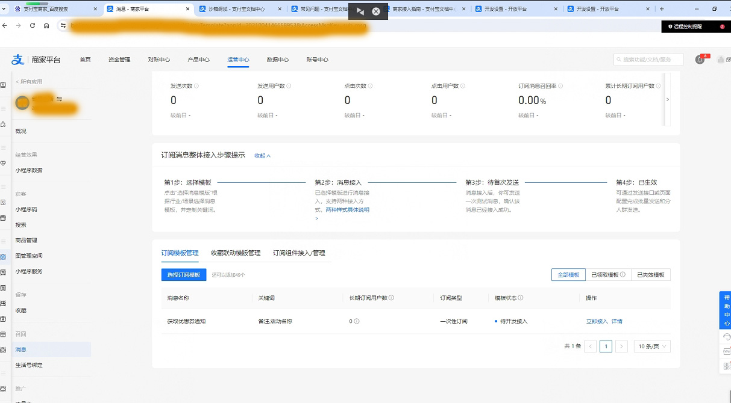Viewport: 731px width, 403px height.
Task: Click info icon beside 模板状态 column header
Action: coord(520,298)
